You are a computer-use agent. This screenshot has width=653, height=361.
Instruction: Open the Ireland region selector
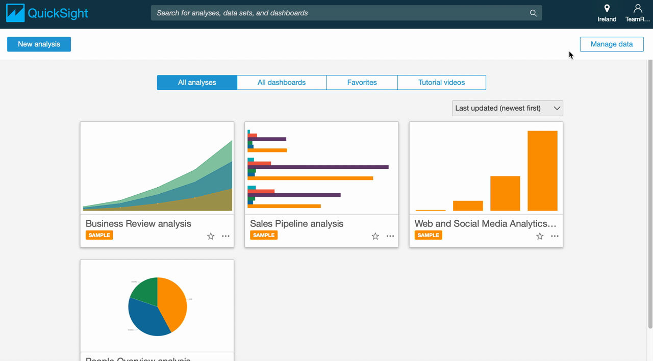[607, 13]
